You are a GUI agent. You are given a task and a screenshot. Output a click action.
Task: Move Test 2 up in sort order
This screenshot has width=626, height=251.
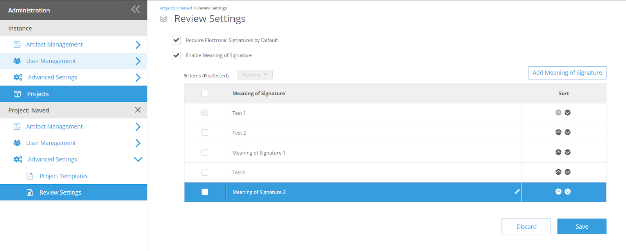click(558, 132)
